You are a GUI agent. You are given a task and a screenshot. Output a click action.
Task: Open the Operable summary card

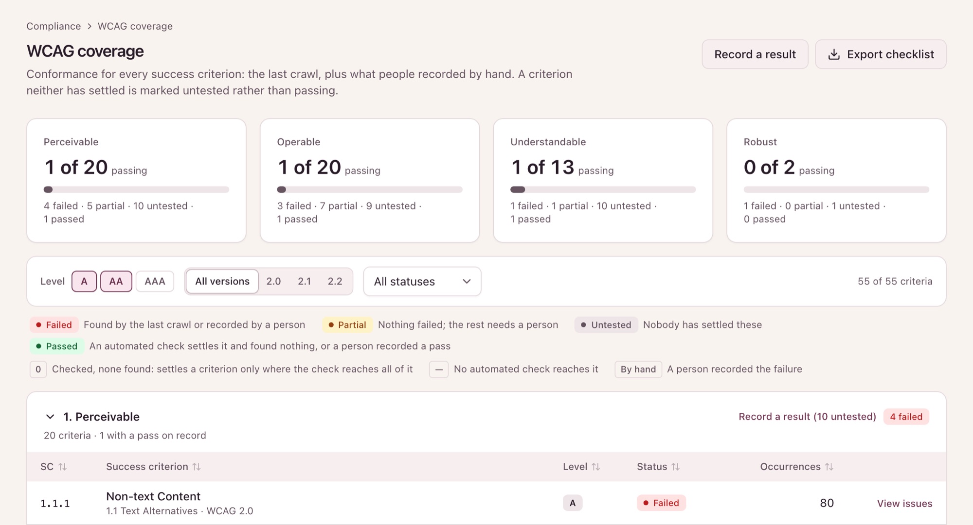pyautogui.click(x=370, y=180)
